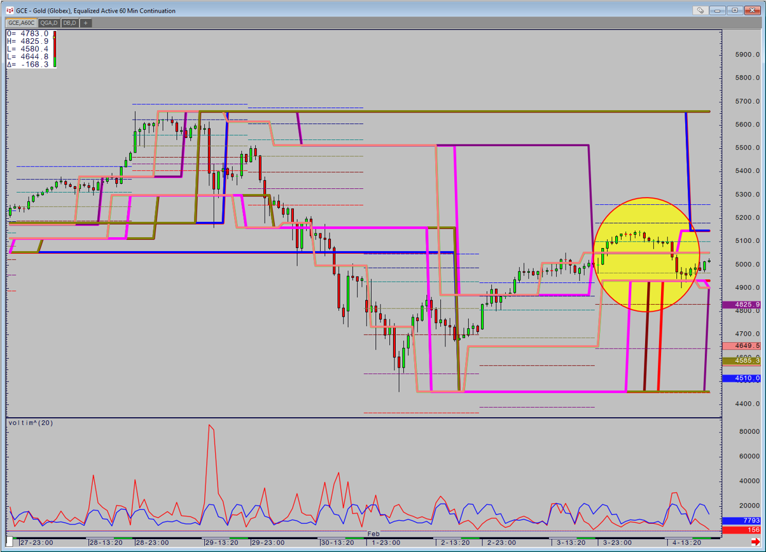Click the blue 4510.0 price label

742,378
